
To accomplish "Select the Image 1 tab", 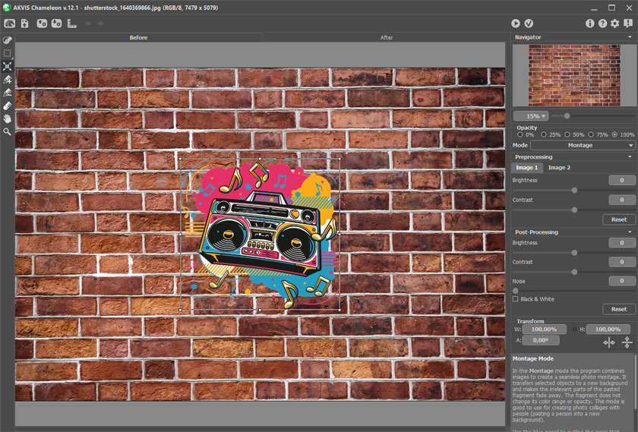I will click(x=527, y=168).
